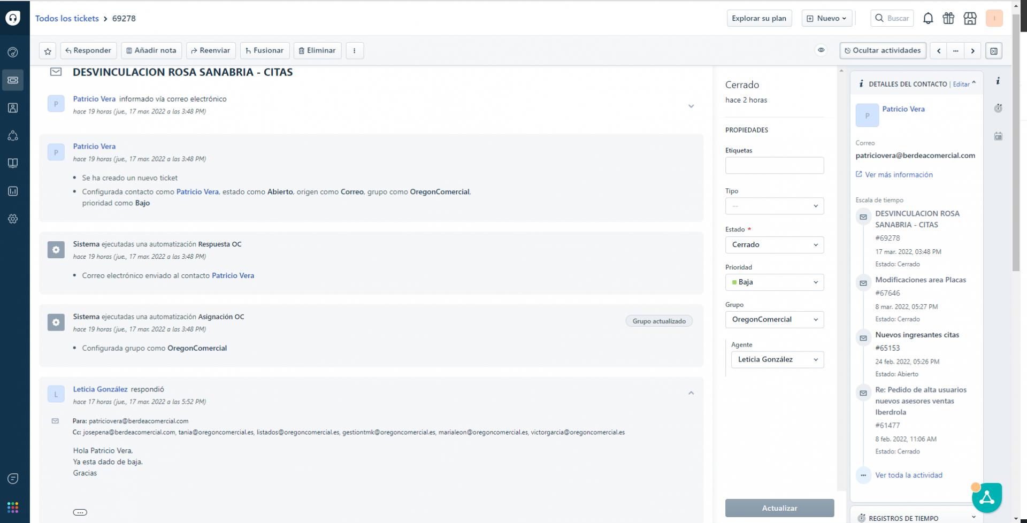Open the Nuevo dropdown button
Image resolution: width=1027 pixels, height=523 pixels.
826,18
